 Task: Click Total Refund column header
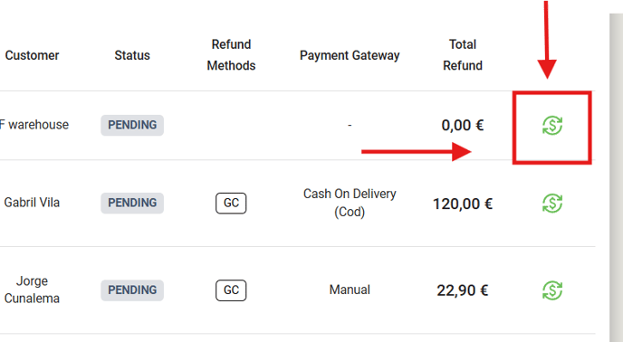pyautogui.click(x=463, y=55)
